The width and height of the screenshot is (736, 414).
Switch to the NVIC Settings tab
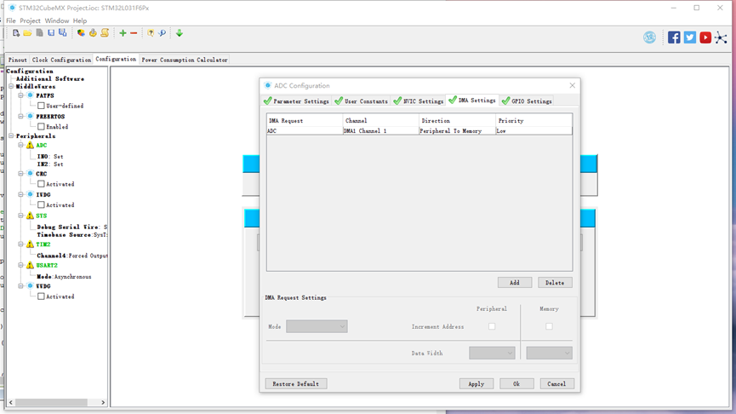[x=419, y=101]
